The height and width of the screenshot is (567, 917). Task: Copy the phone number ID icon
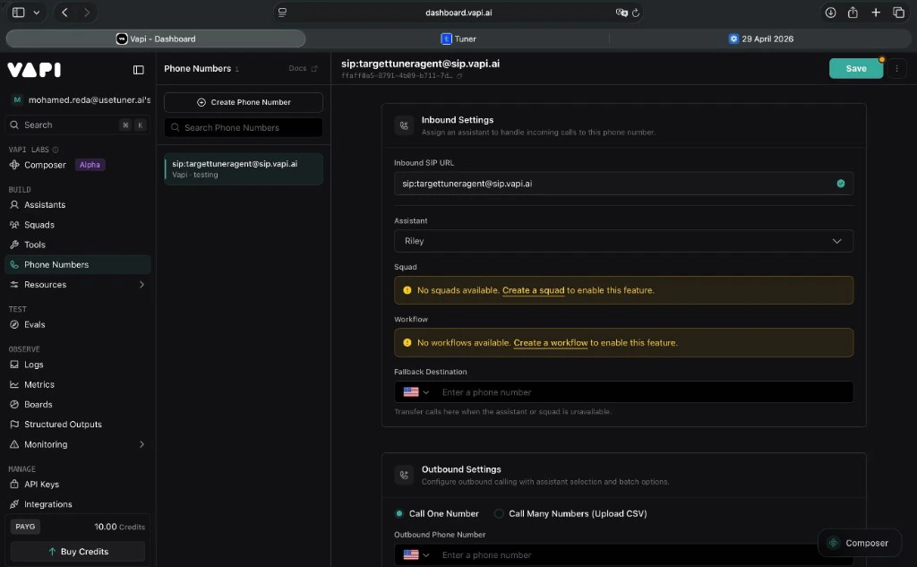click(x=459, y=75)
